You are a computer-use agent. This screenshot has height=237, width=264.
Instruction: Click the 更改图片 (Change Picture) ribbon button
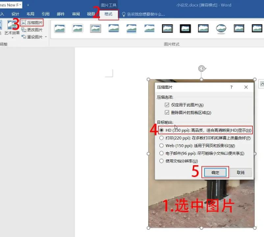[x=32, y=30]
